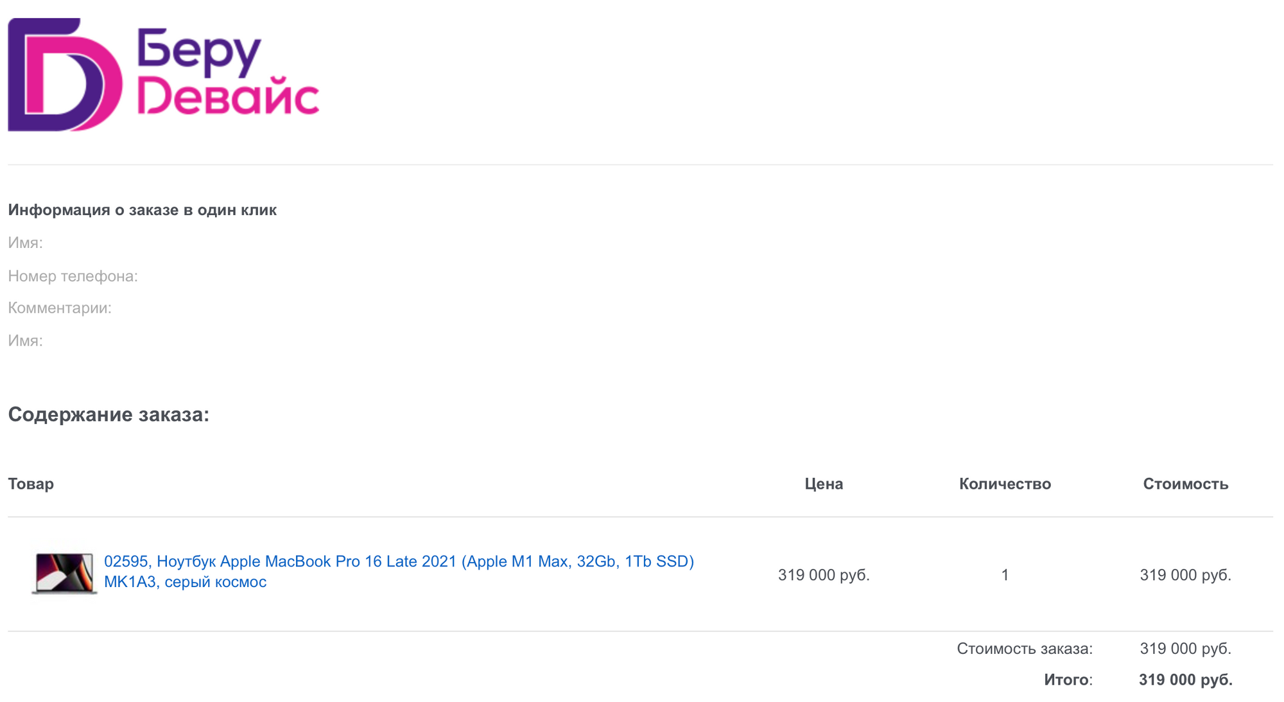
Task: Click the 'Стоимость заказа:' label
Action: (1025, 649)
